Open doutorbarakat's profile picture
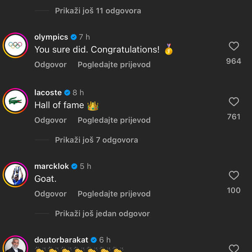Image resolution: width=252 pixels, height=252 pixels. 16,246
